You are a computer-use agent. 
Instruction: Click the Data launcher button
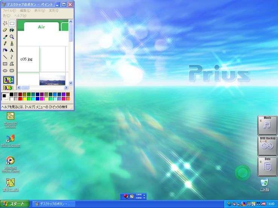[267, 166]
